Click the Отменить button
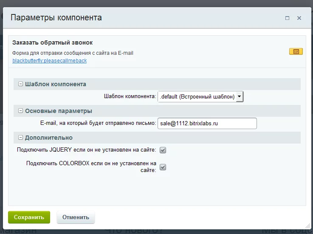 click(76, 217)
